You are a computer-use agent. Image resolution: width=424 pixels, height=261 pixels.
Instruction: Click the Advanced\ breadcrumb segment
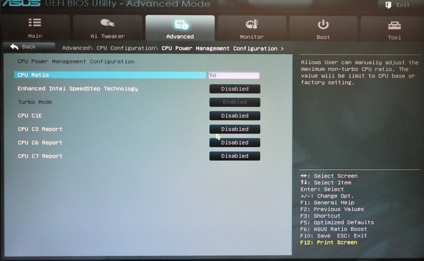tap(78, 48)
